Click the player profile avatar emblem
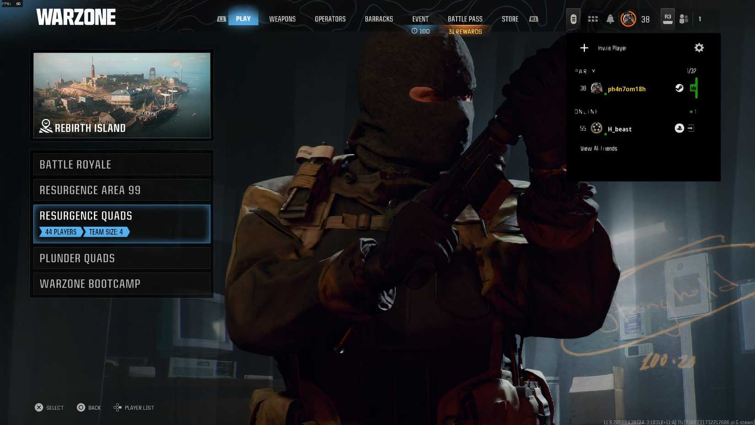 [628, 19]
